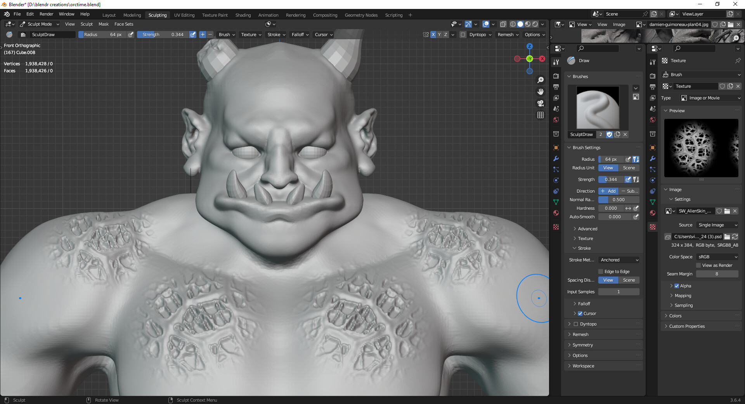Image resolution: width=745 pixels, height=404 pixels.
Task: Click the Add direction button for the brush
Action: [x=608, y=191]
